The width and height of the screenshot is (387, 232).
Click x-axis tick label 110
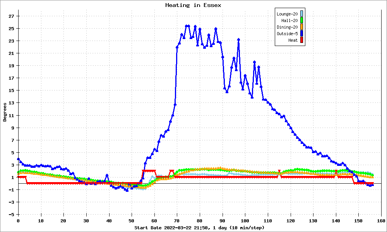pyautogui.click(x=267, y=221)
